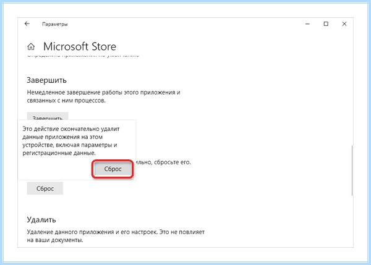This screenshot has width=371, height=265.
Task: Click the Удалить section heading
Action: (41, 220)
